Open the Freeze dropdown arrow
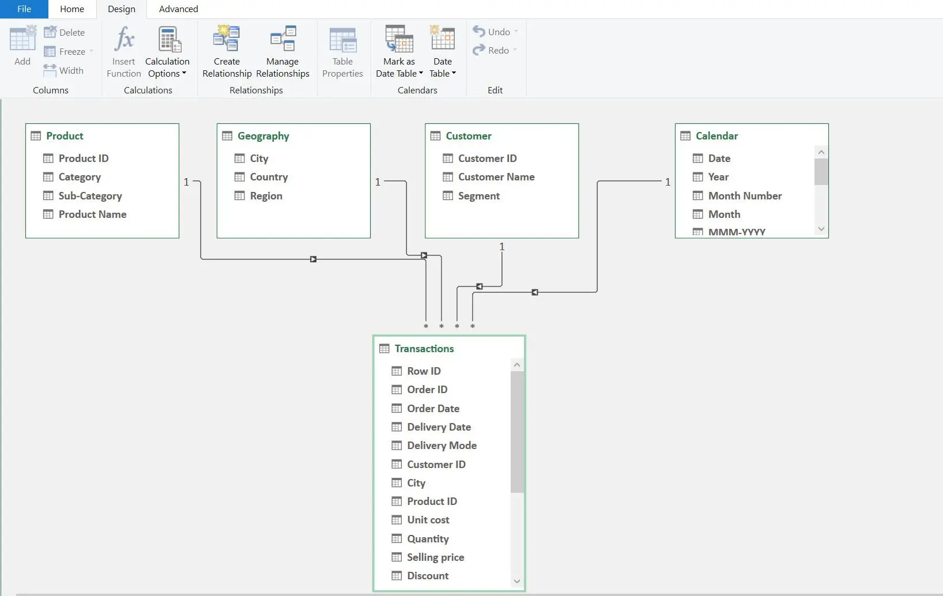The height and width of the screenshot is (596, 943). pyautogui.click(x=91, y=51)
